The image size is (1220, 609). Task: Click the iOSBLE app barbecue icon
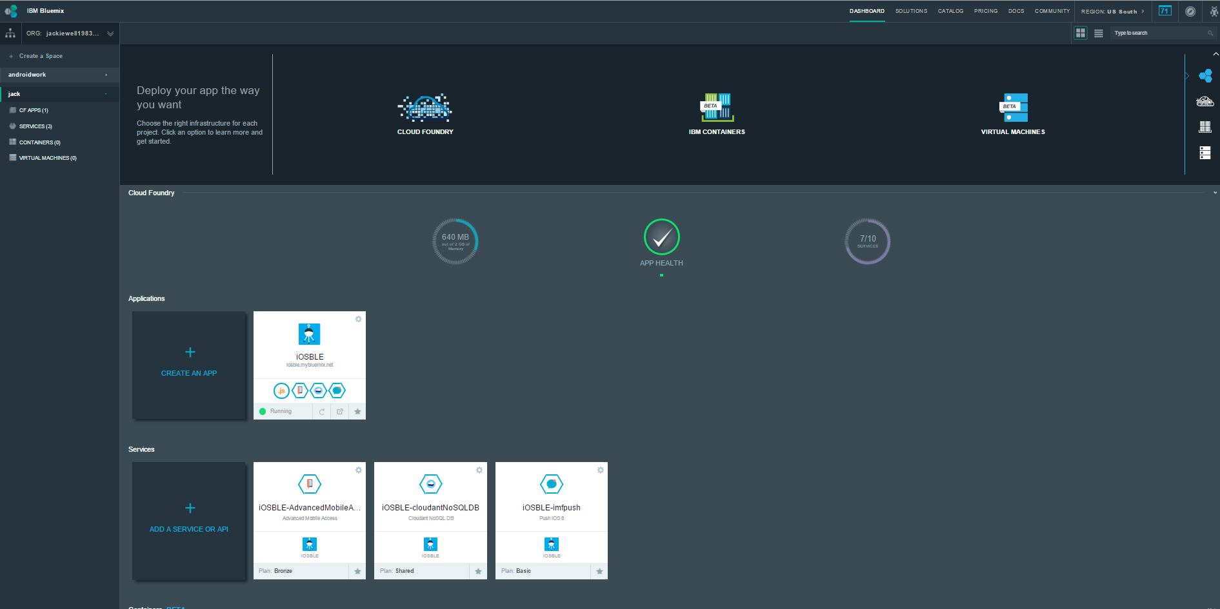click(310, 334)
